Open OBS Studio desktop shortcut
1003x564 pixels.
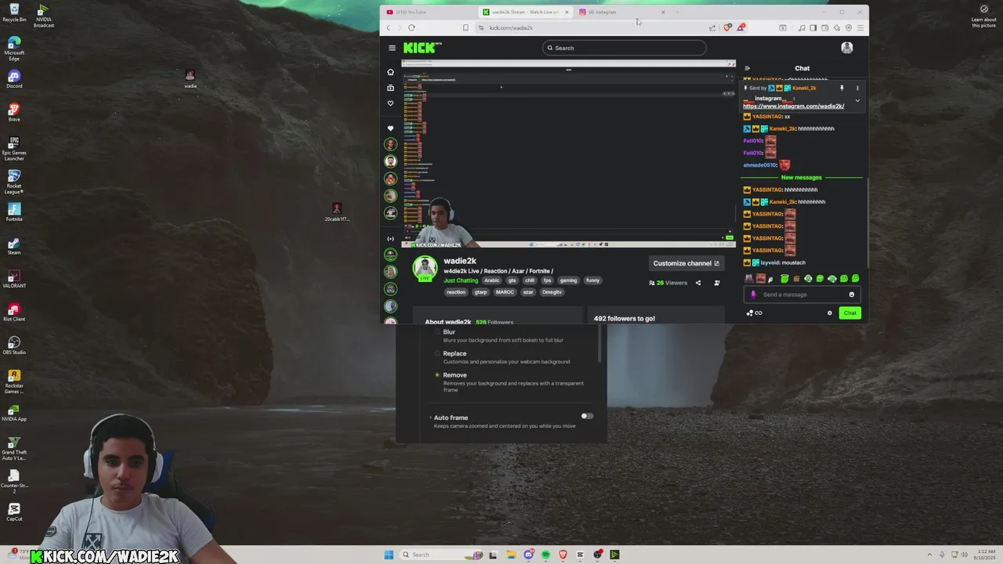pos(14,345)
